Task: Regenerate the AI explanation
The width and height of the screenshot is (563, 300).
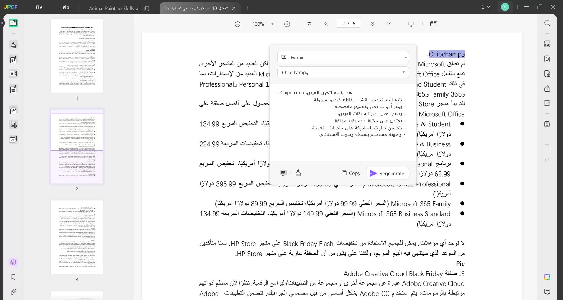Action: (x=387, y=173)
